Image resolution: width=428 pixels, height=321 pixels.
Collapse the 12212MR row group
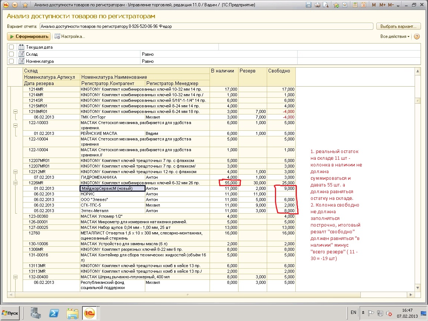[x=15, y=172]
